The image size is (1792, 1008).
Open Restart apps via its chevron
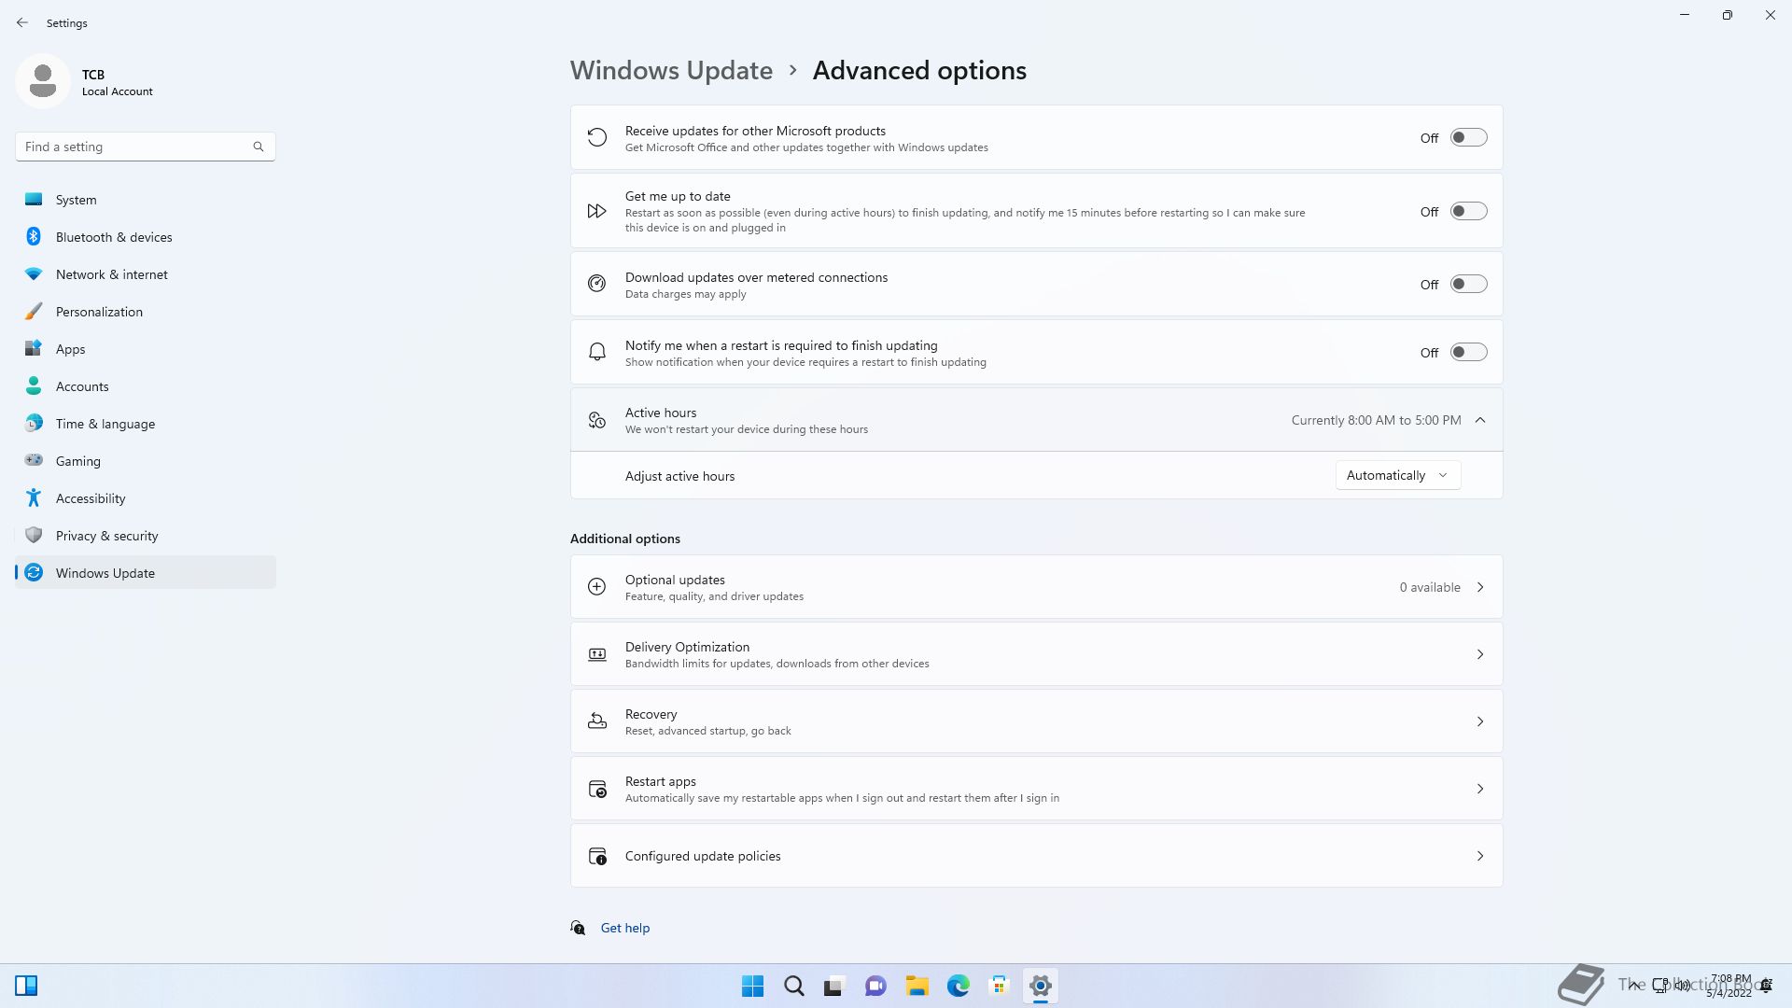tap(1480, 789)
